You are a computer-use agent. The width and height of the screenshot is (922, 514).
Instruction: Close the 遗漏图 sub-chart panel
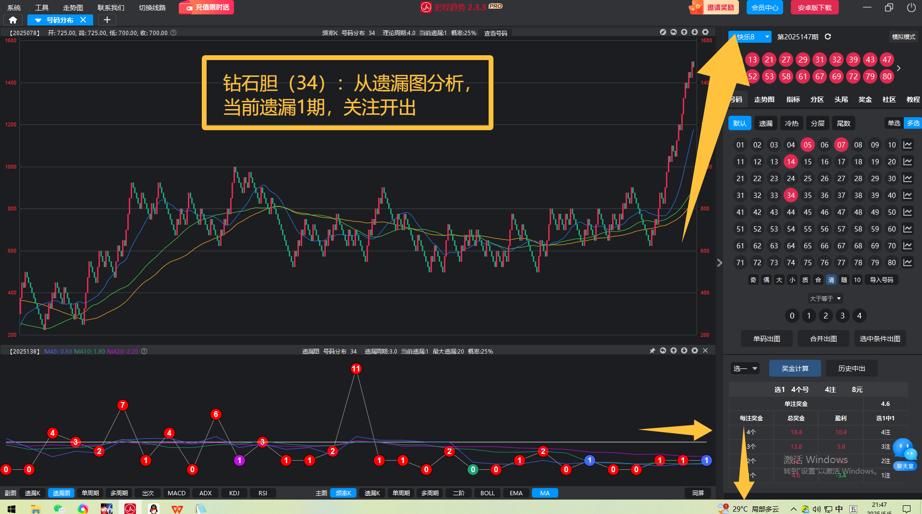point(705,351)
